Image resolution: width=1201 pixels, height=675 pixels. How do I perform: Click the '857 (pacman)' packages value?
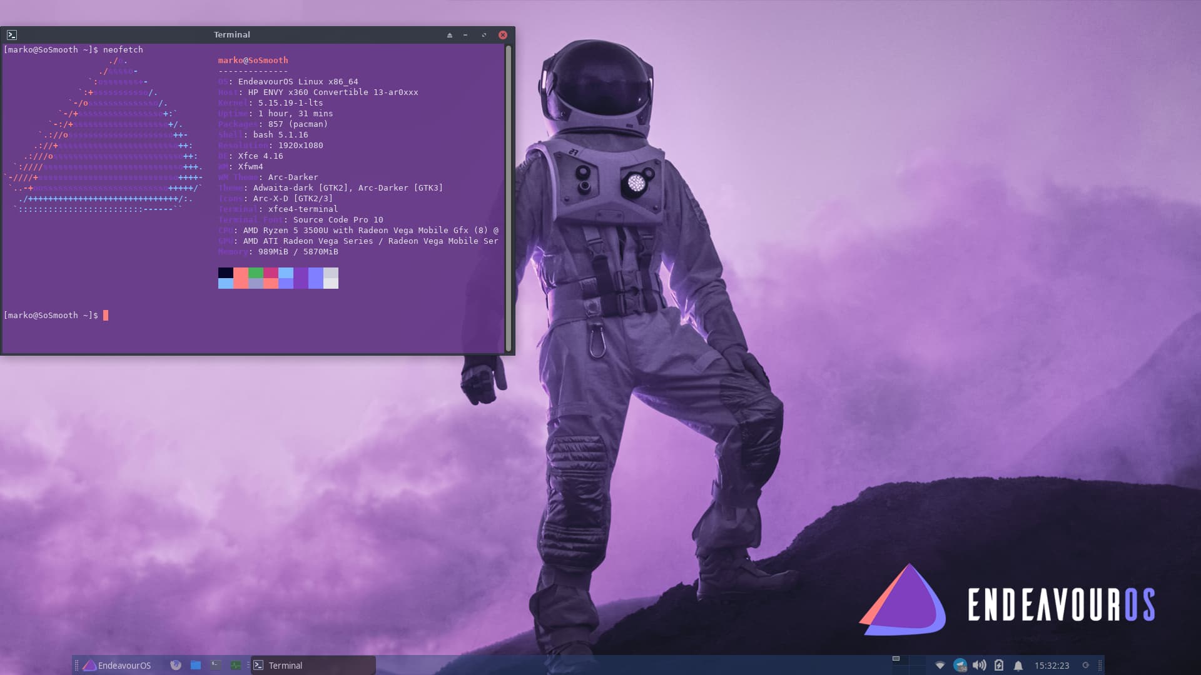pos(298,124)
